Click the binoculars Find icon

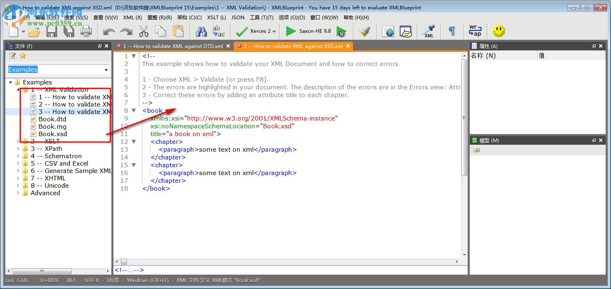tap(201, 31)
